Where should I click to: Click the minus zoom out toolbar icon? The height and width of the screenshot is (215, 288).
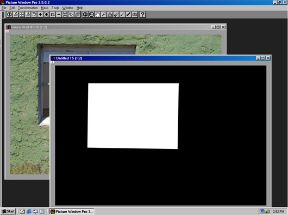click(x=59, y=15)
